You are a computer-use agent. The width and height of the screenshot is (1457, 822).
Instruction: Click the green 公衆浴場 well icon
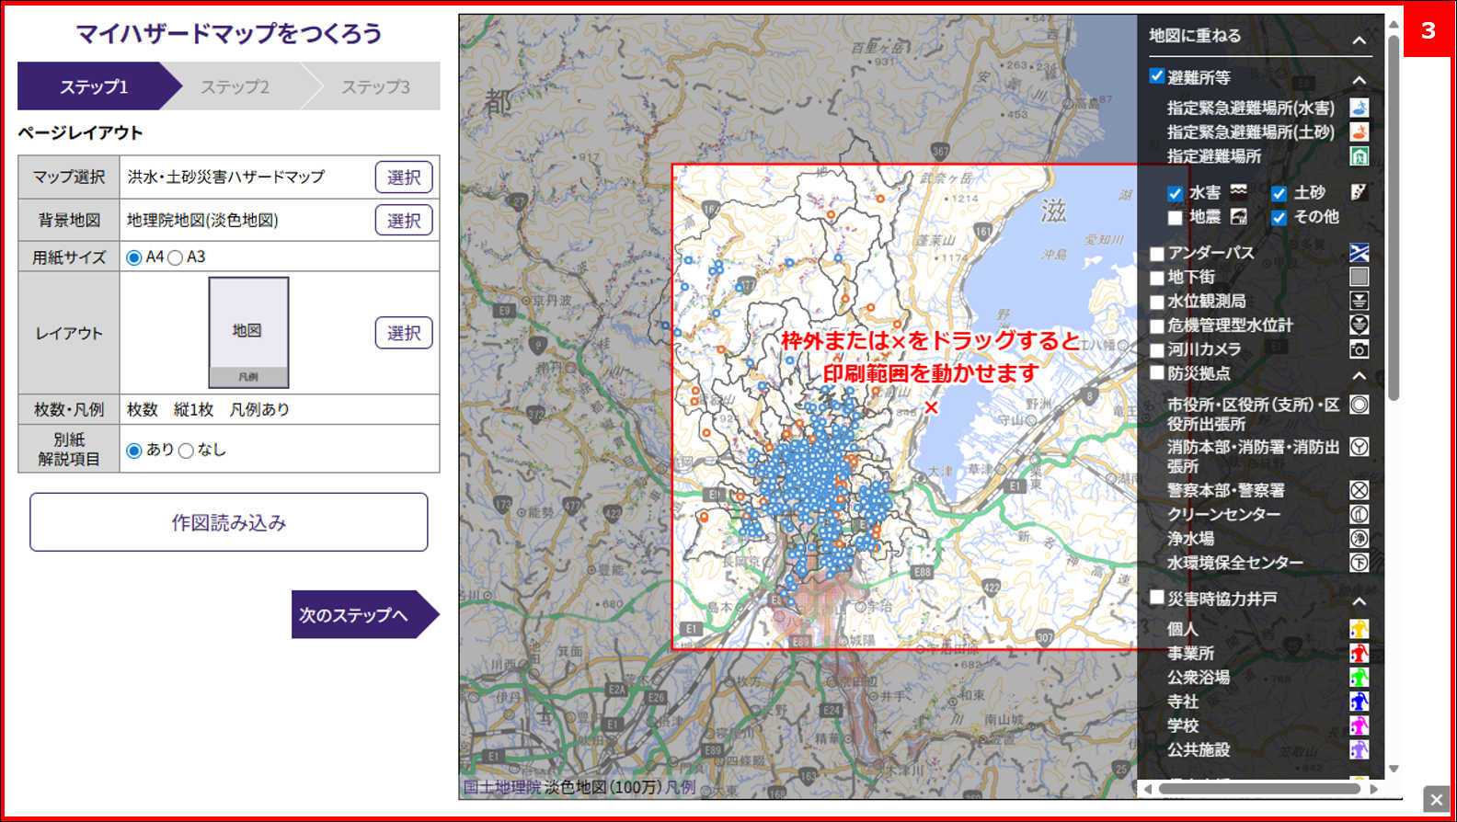[x=1359, y=677]
